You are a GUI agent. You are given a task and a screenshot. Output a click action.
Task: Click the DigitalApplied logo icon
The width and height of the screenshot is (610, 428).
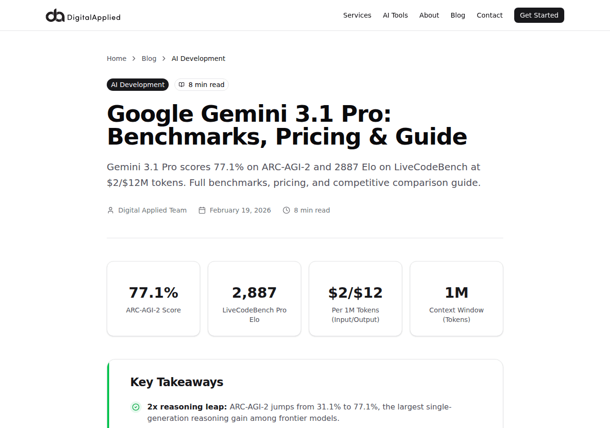coord(54,15)
